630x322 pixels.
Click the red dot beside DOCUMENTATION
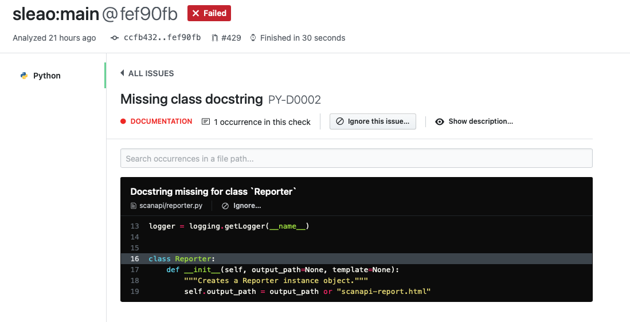click(x=123, y=121)
